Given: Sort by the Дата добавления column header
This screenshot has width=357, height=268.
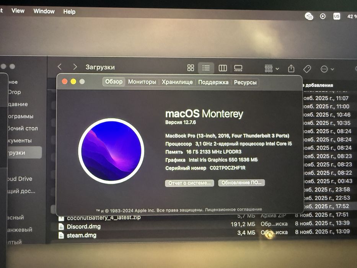Looking at the screenshot, I should (319, 85).
